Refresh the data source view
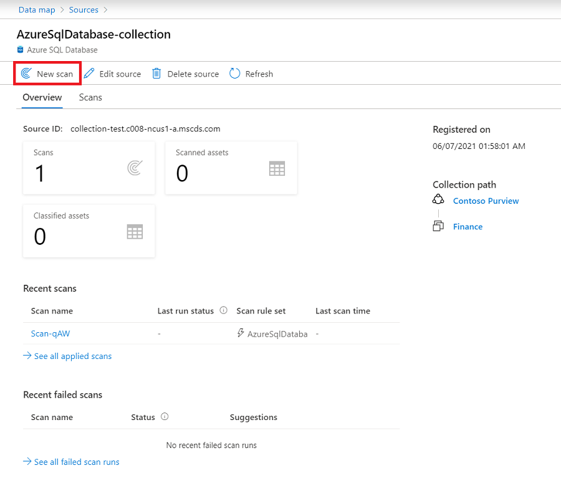Screen dimensions: 561x478 click(x=234, y=74)
